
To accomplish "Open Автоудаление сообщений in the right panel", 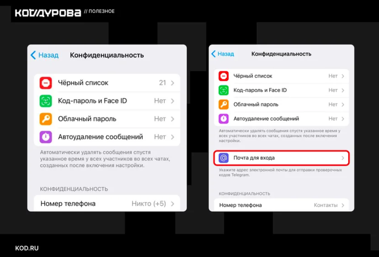I will (x=281, y=119).
